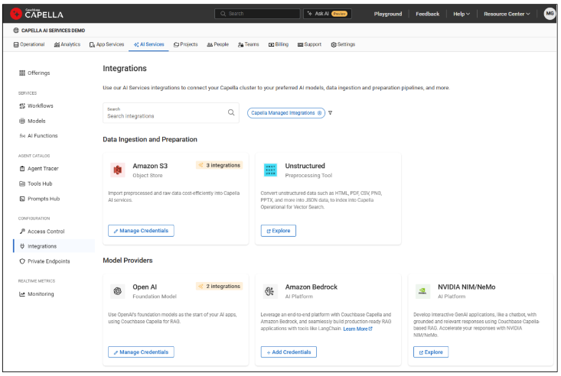The image size is (561, 376).
Task: Click the Couchbase Capella logo
Action: 37,14
